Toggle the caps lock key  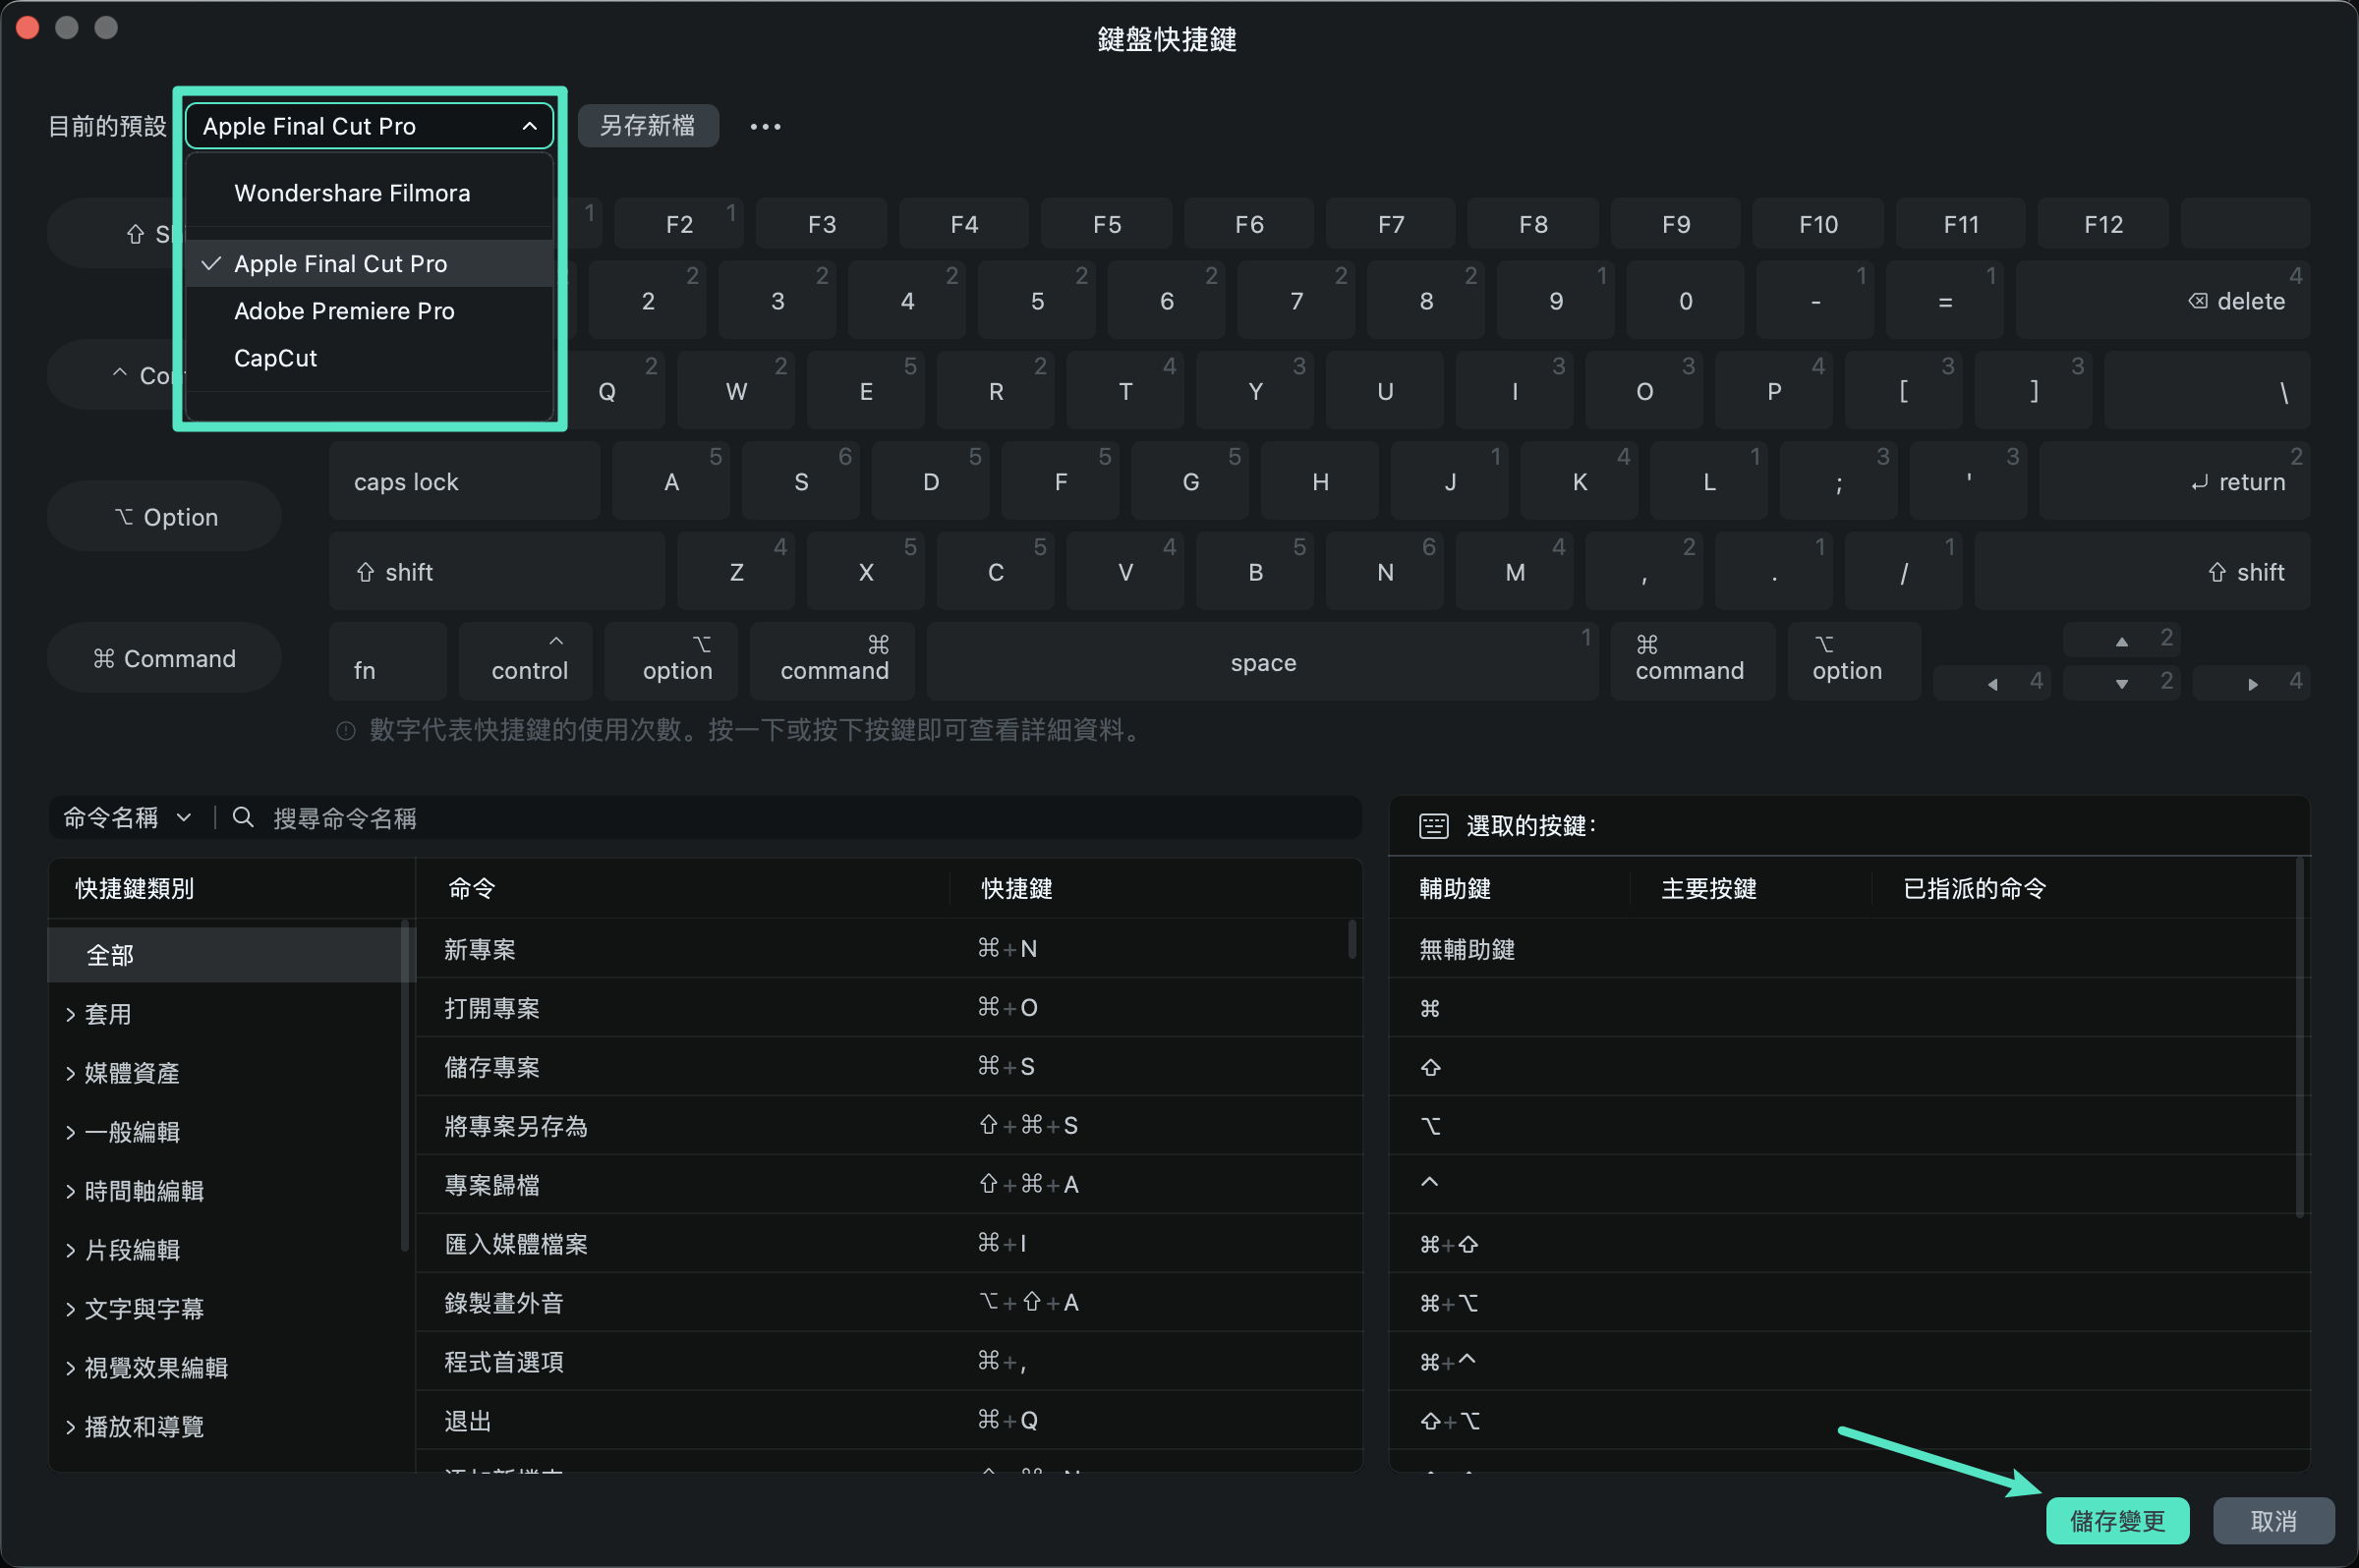pyautogui.click(x=465, y=481)
